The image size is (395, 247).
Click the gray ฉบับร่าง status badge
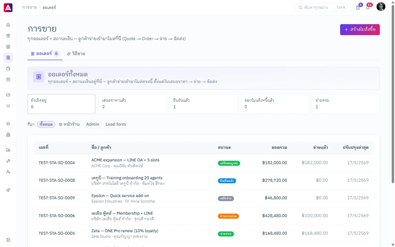click(226, 198)
